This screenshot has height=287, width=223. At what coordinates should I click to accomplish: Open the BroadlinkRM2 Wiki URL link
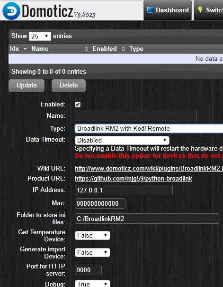149,168
